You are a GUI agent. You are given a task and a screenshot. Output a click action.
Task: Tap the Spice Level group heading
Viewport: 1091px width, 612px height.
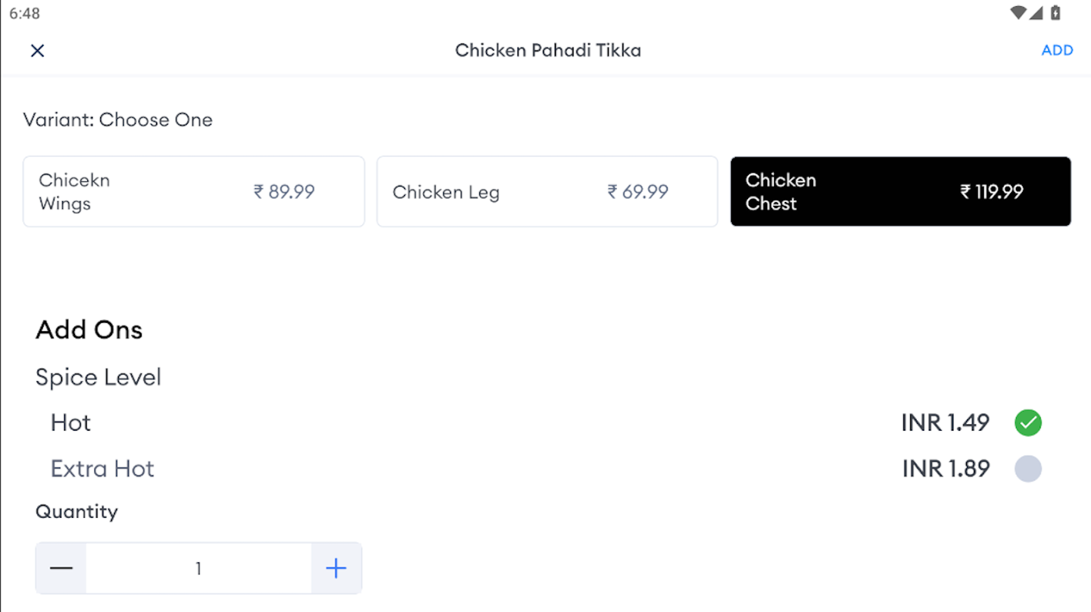tap(98, 377)
